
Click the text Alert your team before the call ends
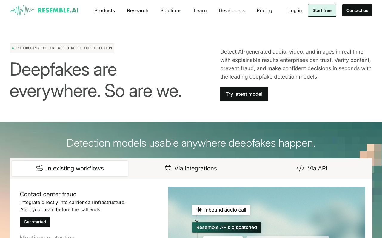coord(61,209)
